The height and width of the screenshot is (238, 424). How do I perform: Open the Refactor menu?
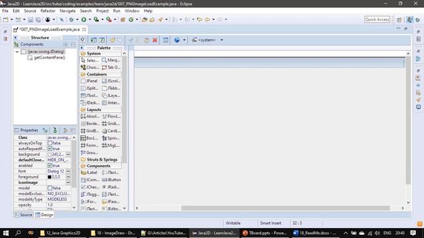[x=48, y=11]
